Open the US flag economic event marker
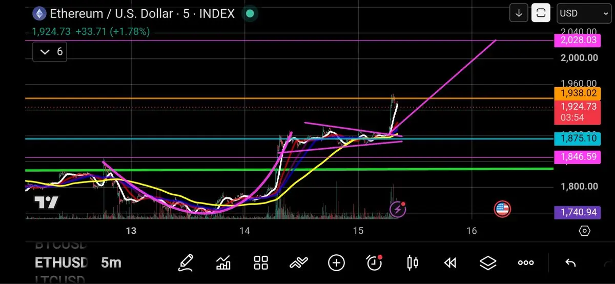The height and width of the screenshot is (284, 615). [502, 209]
